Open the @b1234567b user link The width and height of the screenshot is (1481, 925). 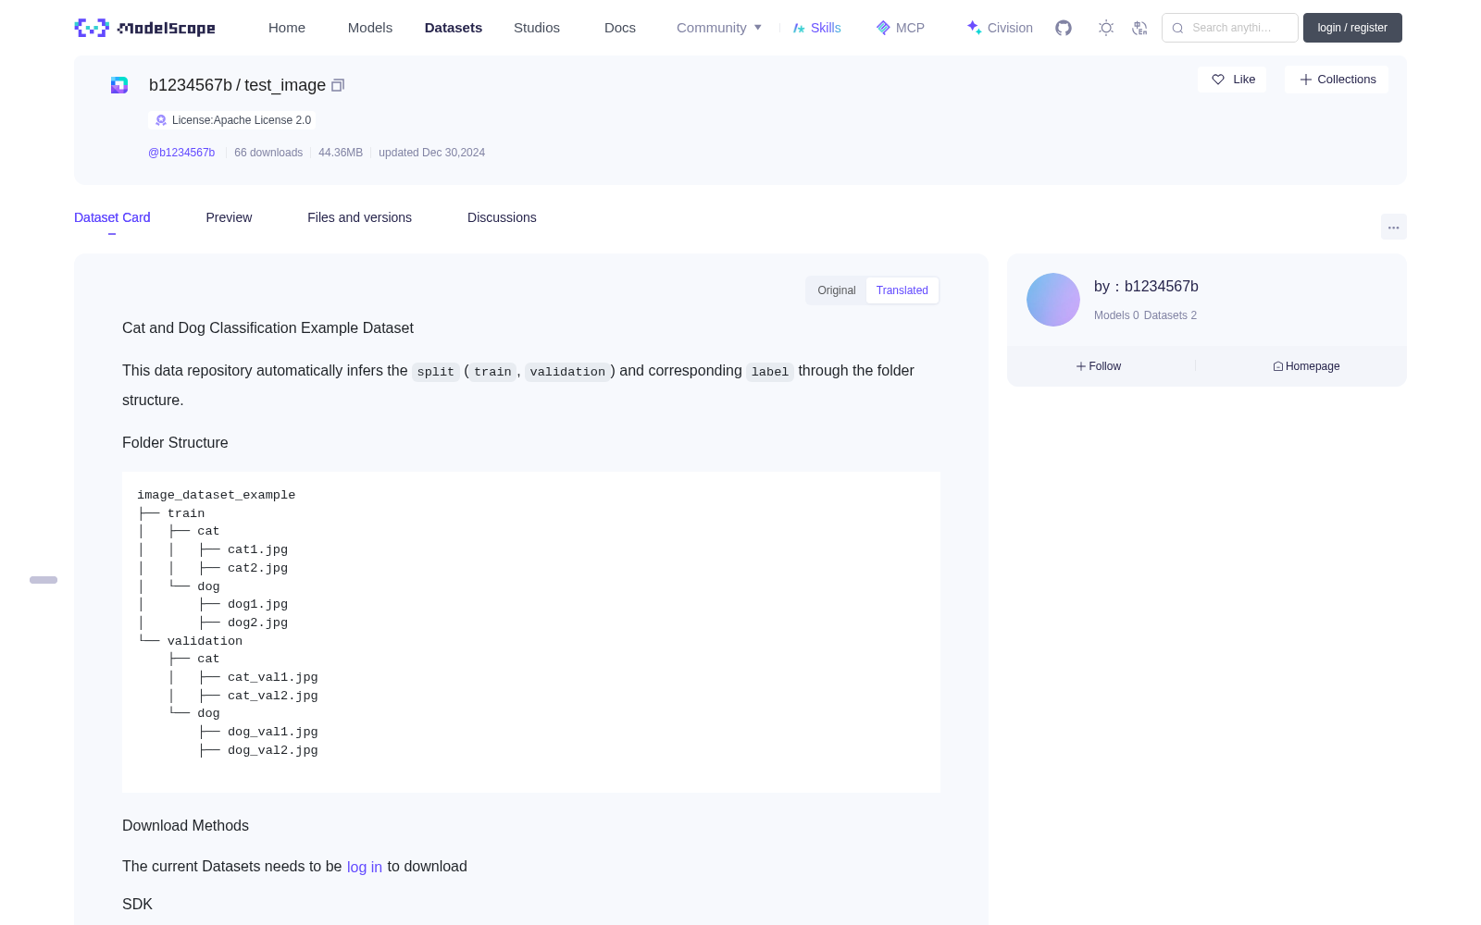click(181, 153)
